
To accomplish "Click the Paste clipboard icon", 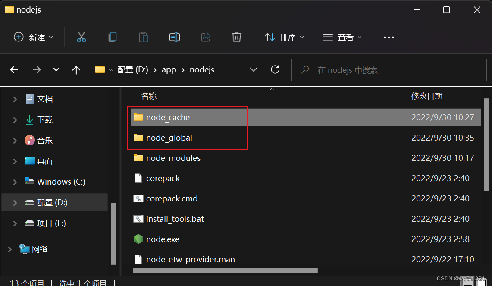I will [x=144, y=37].
